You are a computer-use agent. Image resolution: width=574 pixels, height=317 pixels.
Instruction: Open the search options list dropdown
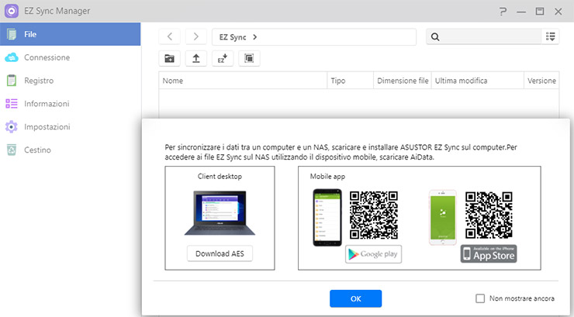click(x=551, y=36)
